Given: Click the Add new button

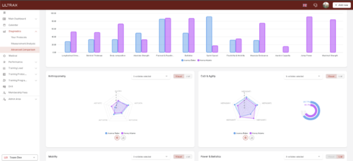Looking at the screenshot, I should click(341, 5).
